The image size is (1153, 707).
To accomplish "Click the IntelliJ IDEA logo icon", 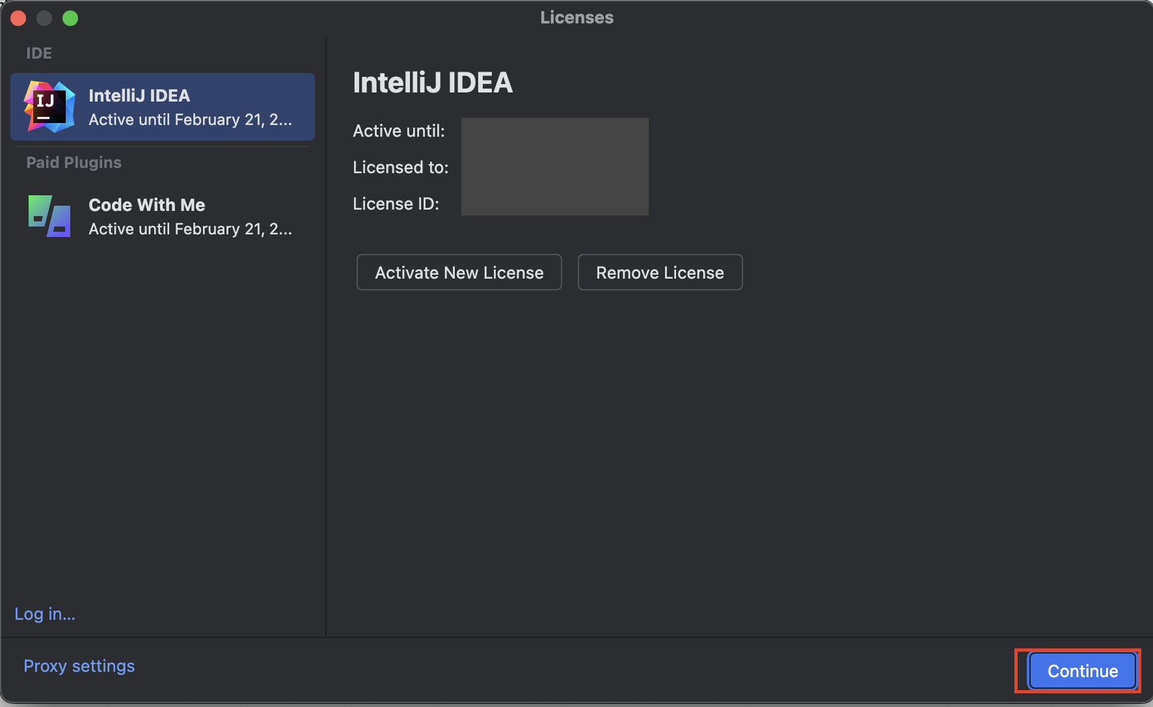I will [x=49, y=107].
